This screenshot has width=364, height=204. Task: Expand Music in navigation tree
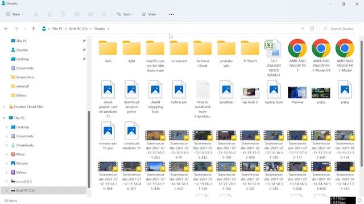coord(6,154)
